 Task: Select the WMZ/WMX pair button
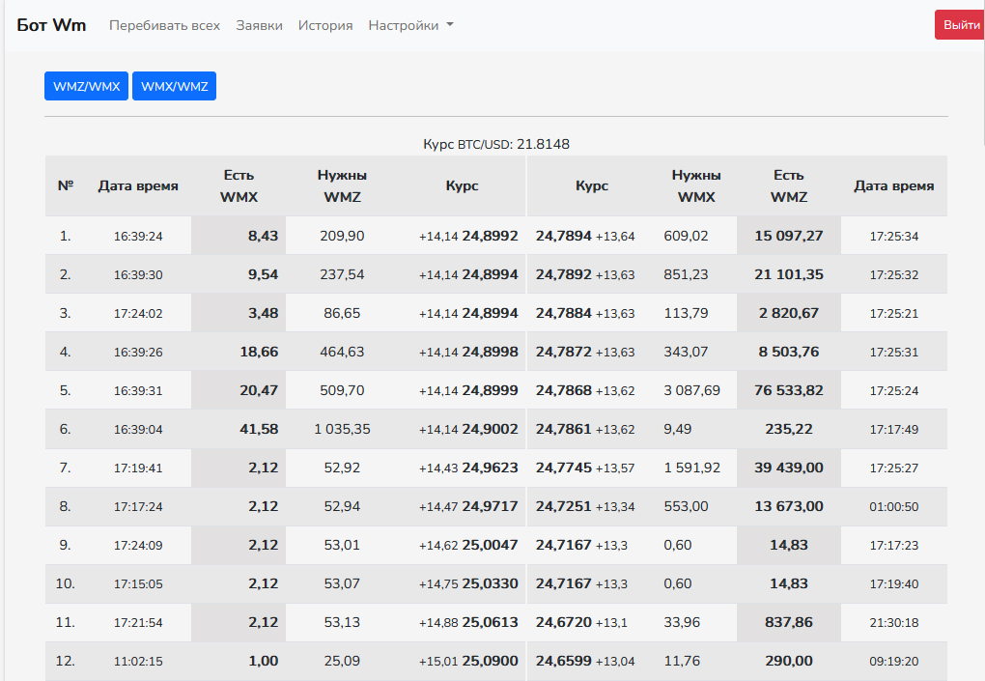86,86
